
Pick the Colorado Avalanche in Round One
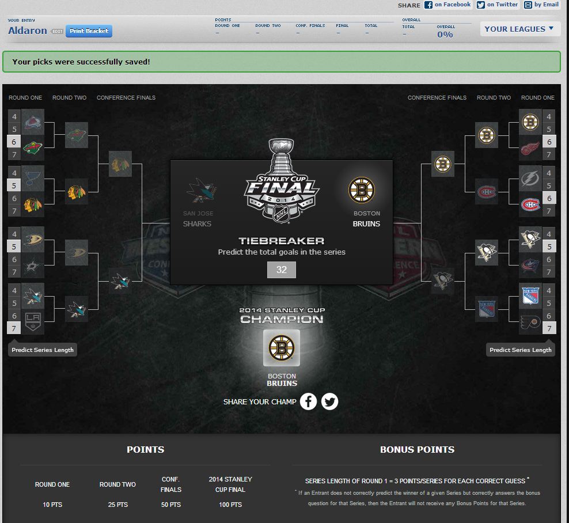(33, 122)
